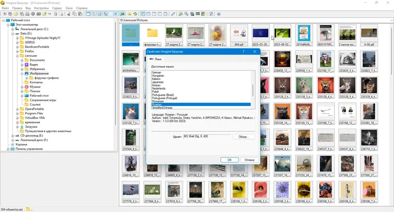Image resolution: width=394 pixels, height=212 pixels.
Task: Click the scissors cut icon in toolbar
Action: point(69,14)
